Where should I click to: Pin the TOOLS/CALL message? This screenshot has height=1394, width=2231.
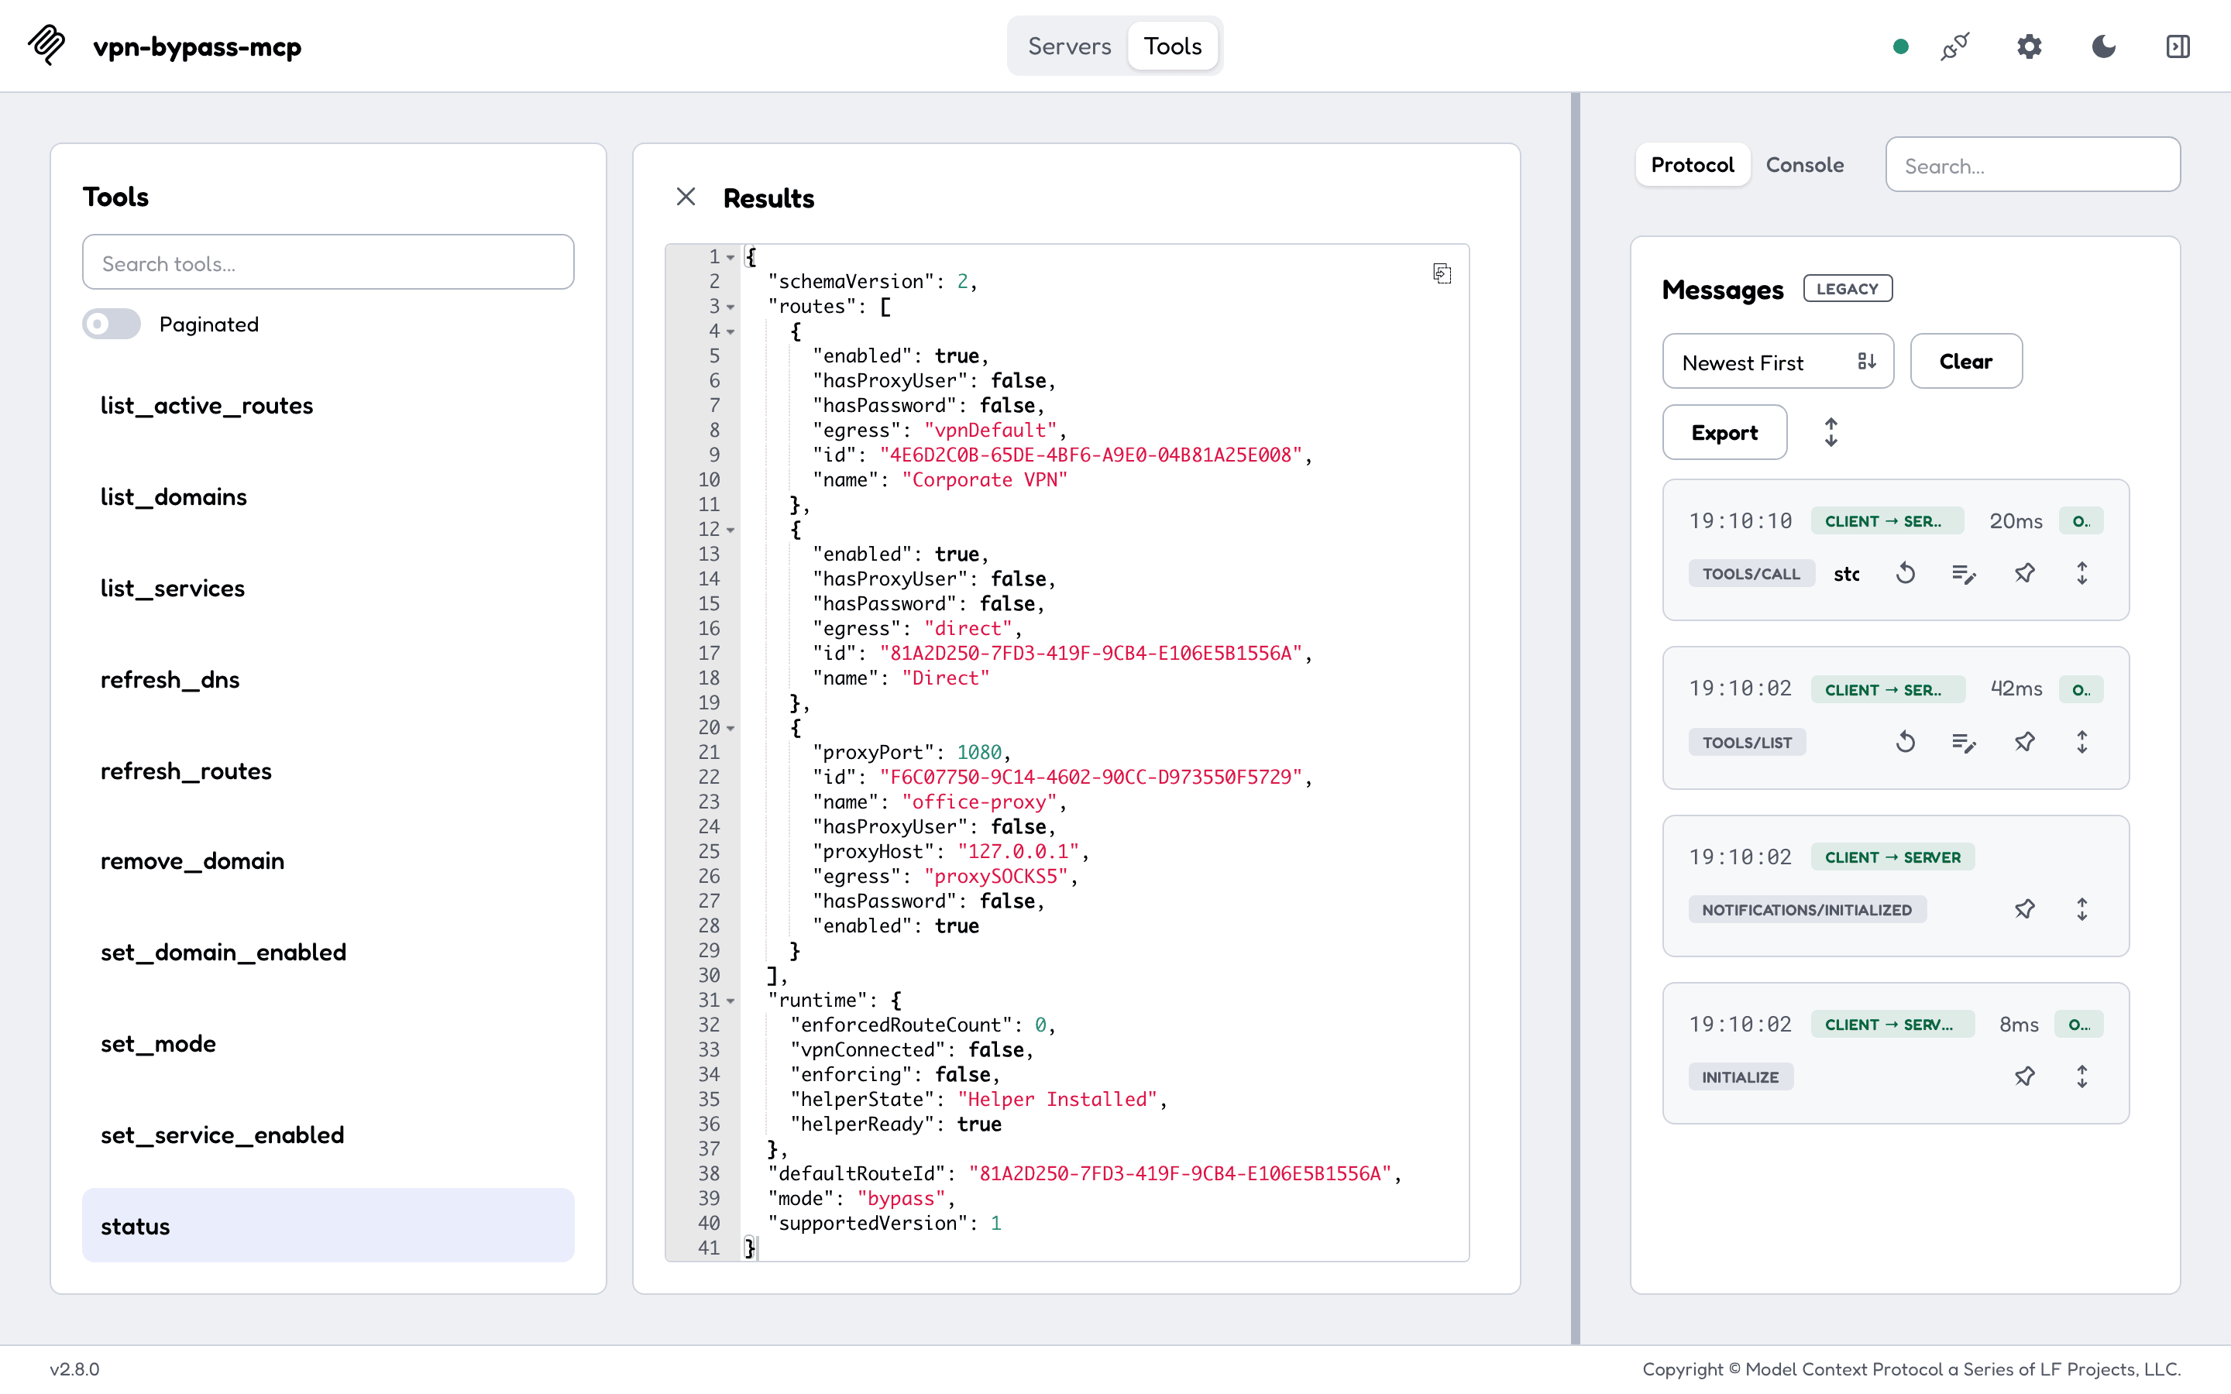2024,573
